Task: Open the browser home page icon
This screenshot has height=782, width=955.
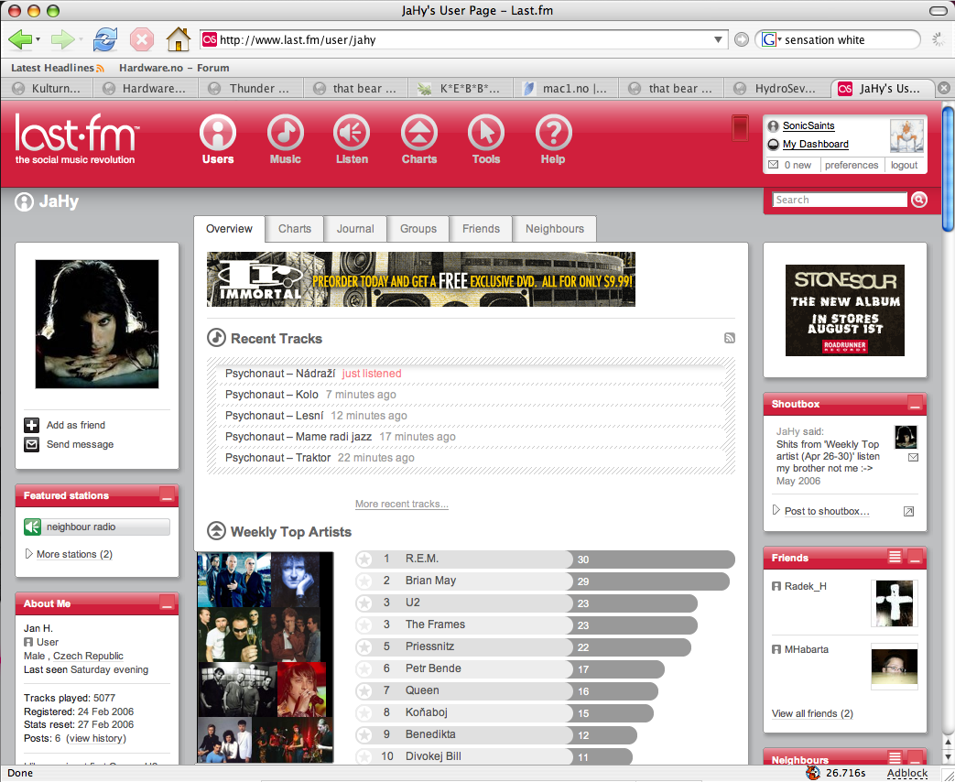Action: (178, 39)
